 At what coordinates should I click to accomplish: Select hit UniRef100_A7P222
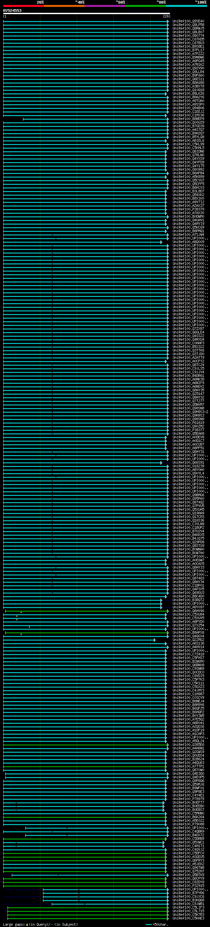click(x=188, y=54)
